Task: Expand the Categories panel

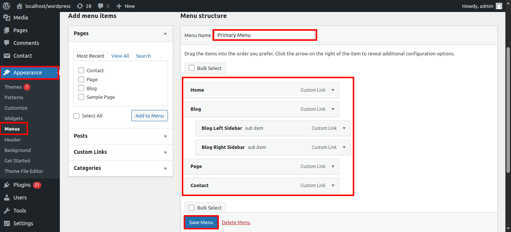Action: tap(165, 168)
